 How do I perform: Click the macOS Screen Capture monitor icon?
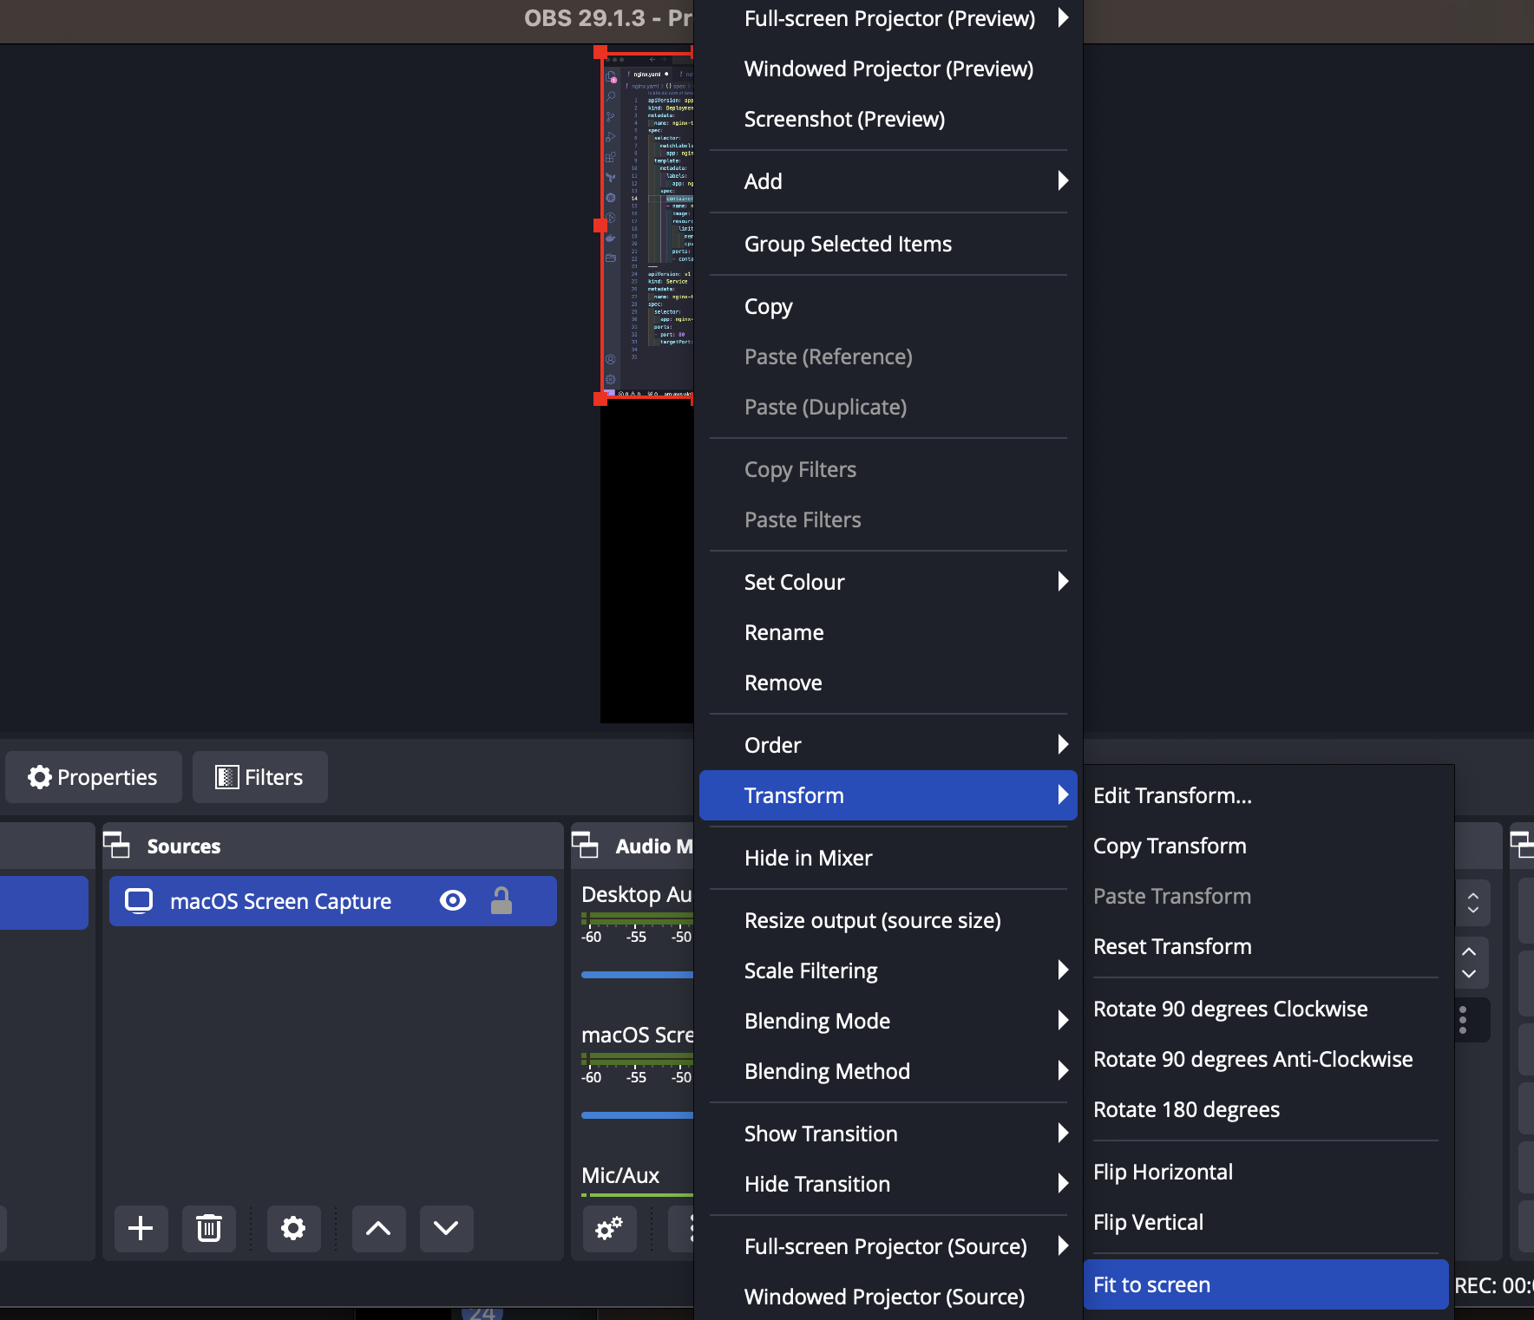point(139,901)
